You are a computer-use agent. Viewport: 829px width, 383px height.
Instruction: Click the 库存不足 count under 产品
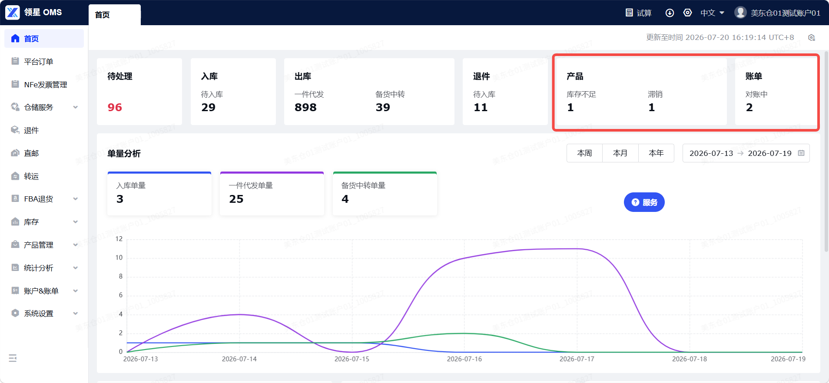tap(570, 107)
